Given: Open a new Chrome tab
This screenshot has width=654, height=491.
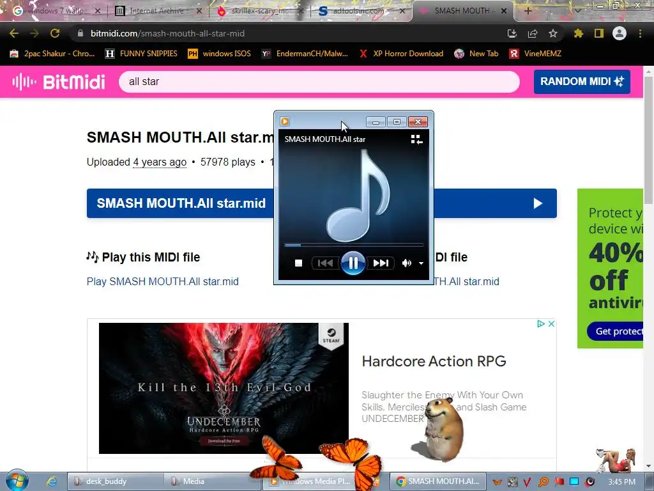Looking at the screenshot, I should click(x=528, y=12).
